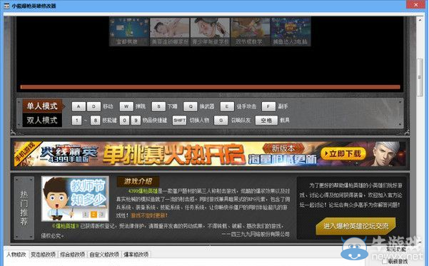Enable the 刷新游戏 checkbox
Screen dimensions: 429x266
pyautogui.click(x=385, y=262)
